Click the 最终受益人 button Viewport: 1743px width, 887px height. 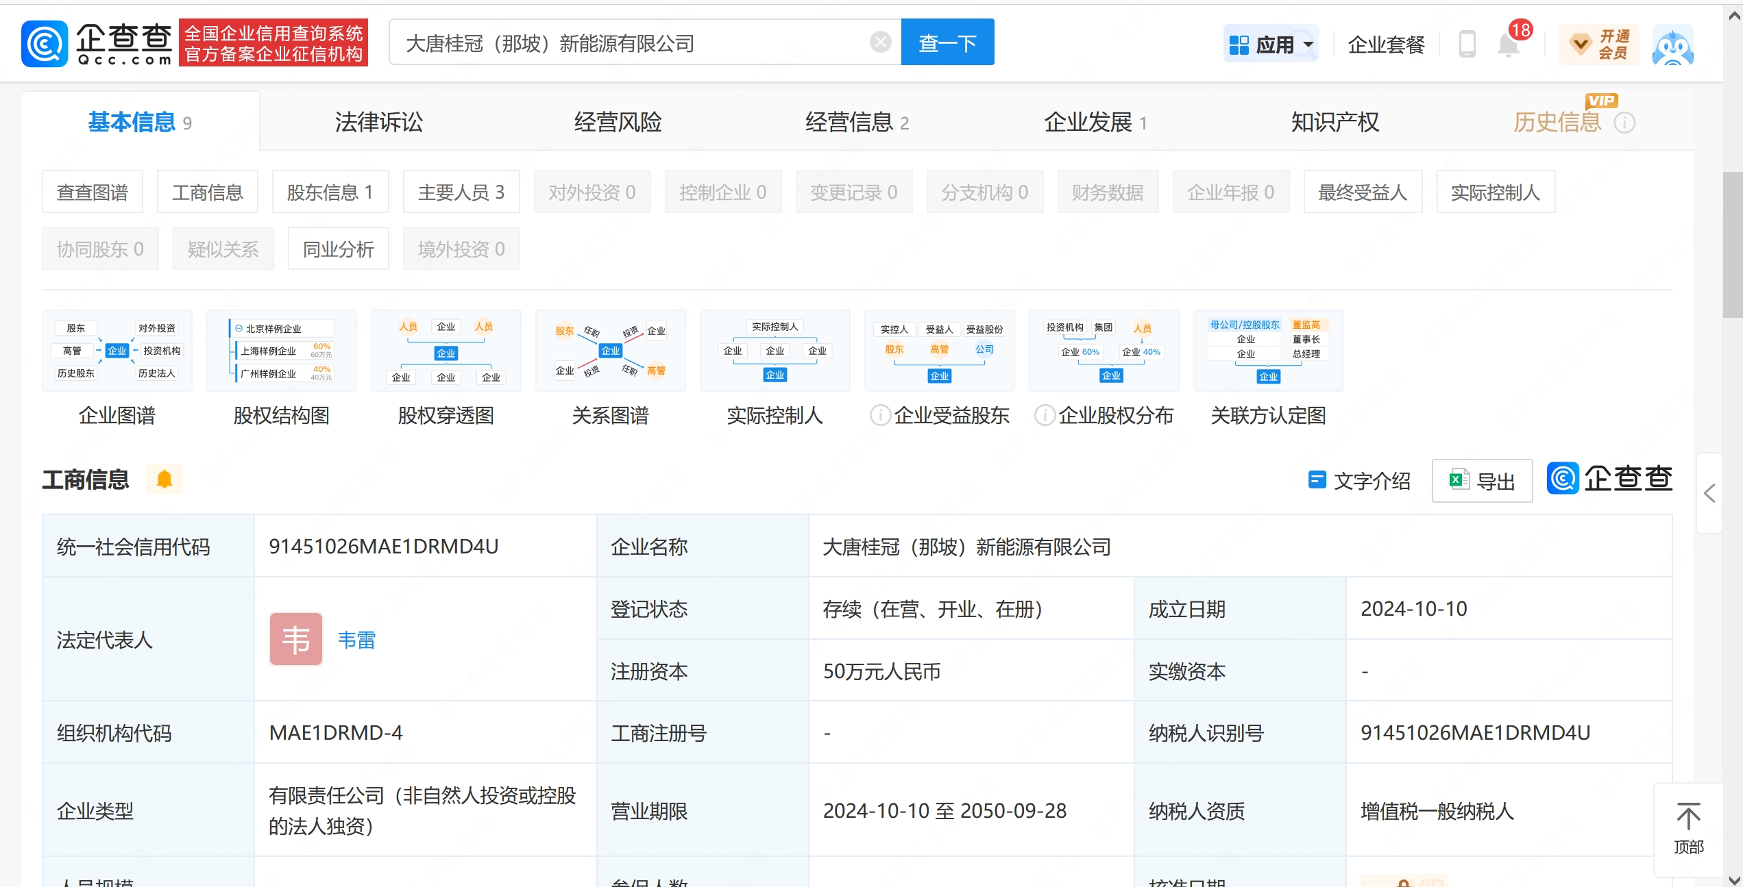(1363, 192)
